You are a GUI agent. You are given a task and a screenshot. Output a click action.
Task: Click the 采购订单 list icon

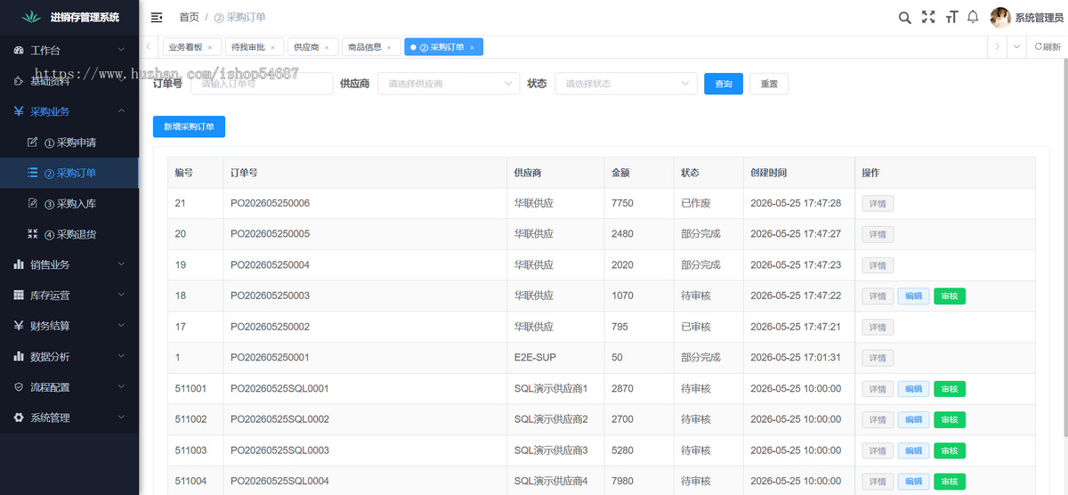click(33, 173)
